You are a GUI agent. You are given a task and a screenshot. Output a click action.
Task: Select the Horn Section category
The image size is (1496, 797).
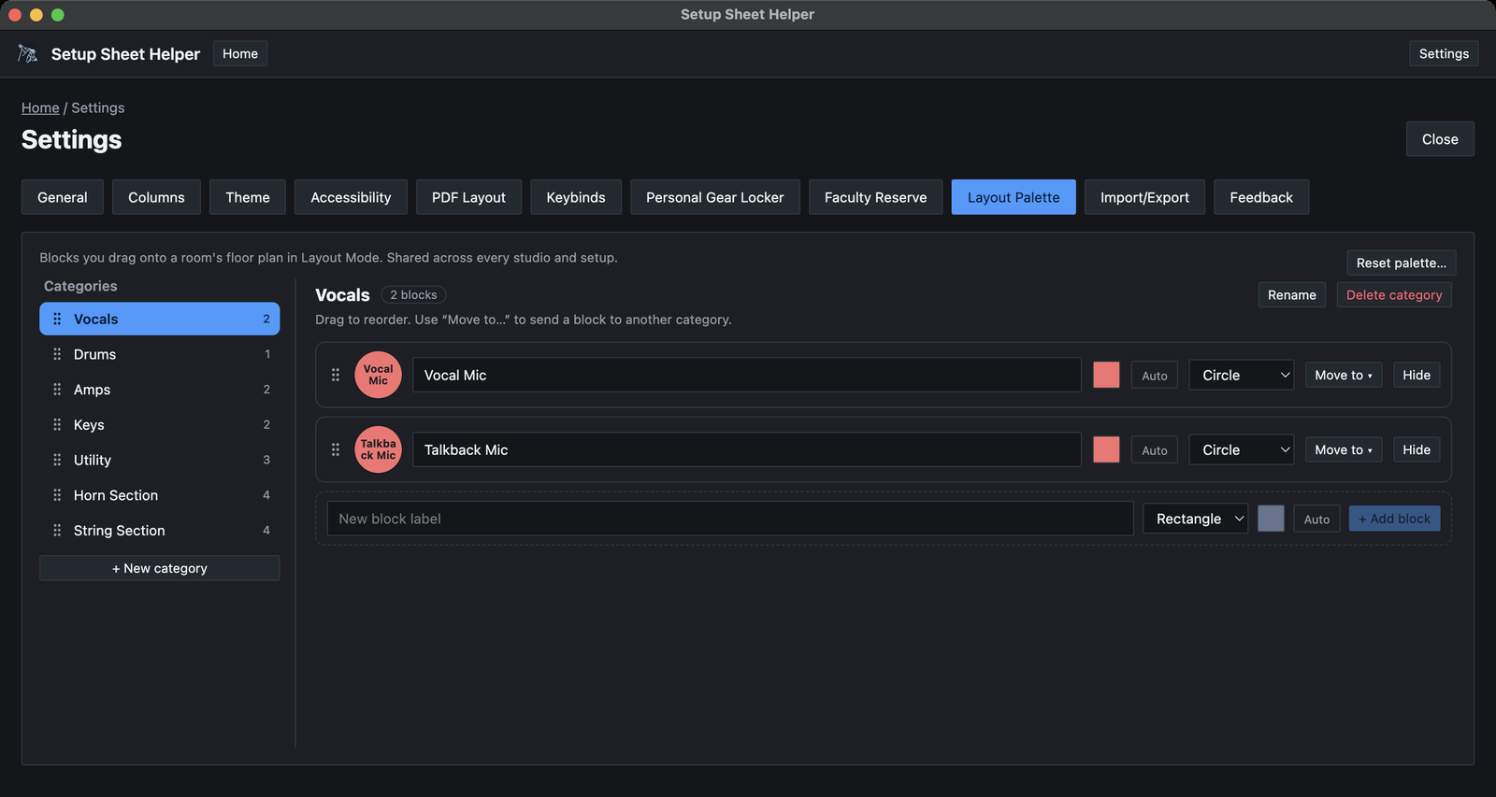point(160,495)
